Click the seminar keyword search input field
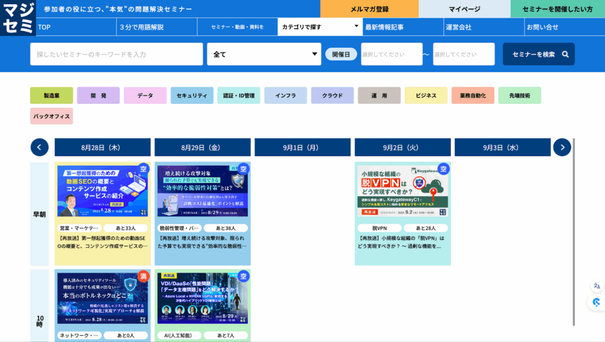This screenshot has width=605, height=342. pyautogui.click(x=116, y=54)
